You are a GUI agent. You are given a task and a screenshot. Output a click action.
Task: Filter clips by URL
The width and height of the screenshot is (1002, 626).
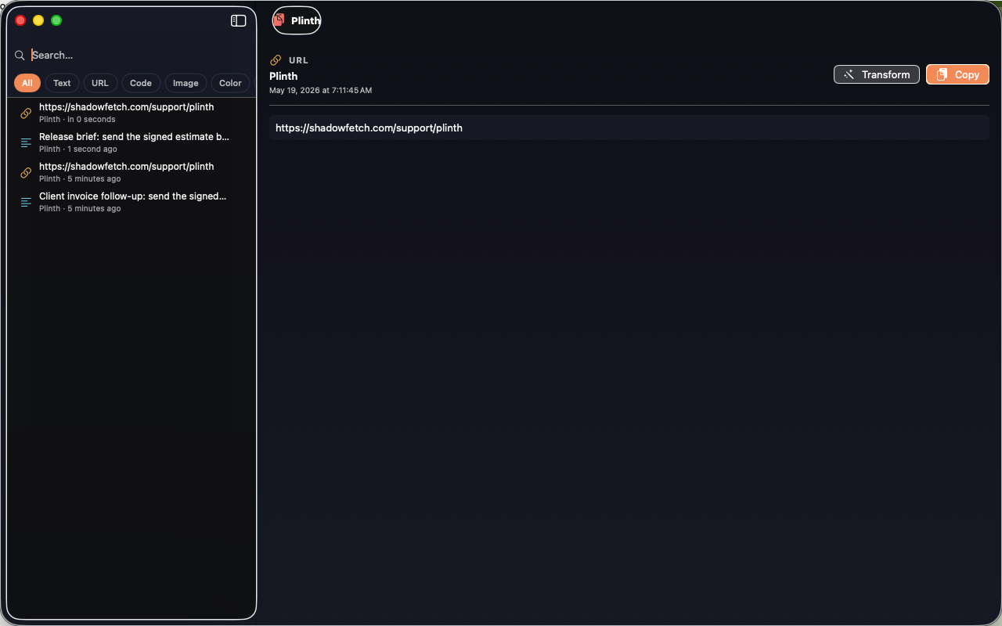100,83
